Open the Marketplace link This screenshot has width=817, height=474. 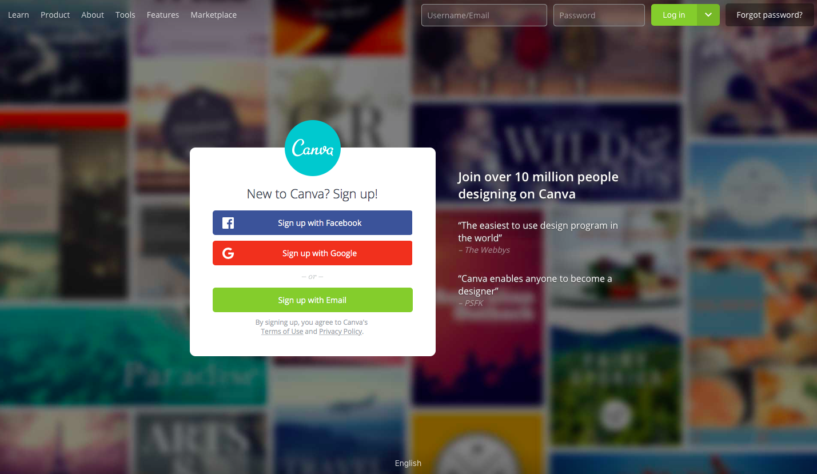(214, 15)
